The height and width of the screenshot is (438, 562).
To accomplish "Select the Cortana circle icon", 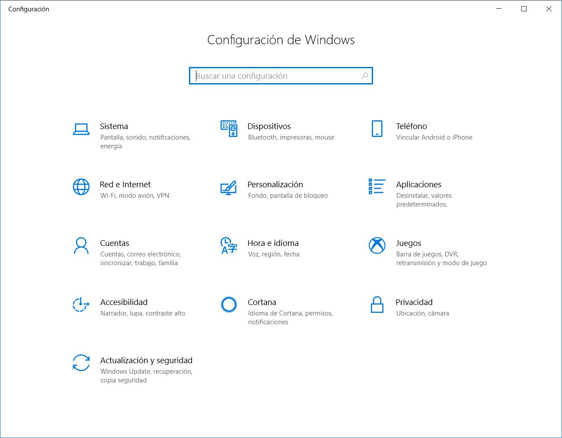I will [229, 305].
